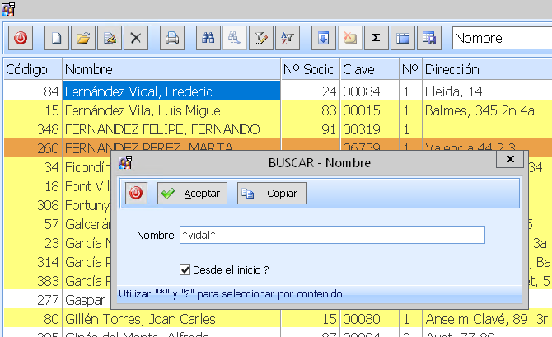Click the red power icon in the BUSCAR dialog
Screen dimensions: 552x337
(137, 193)
